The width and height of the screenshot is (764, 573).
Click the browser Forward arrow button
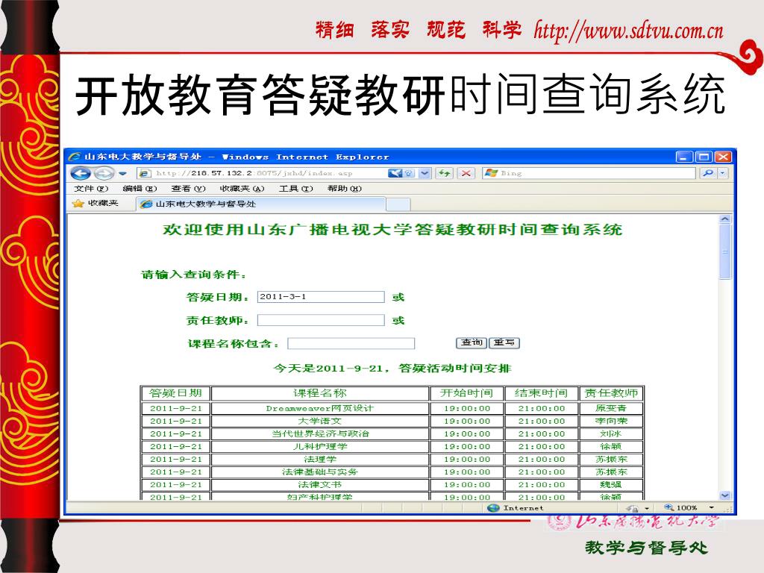103,173
